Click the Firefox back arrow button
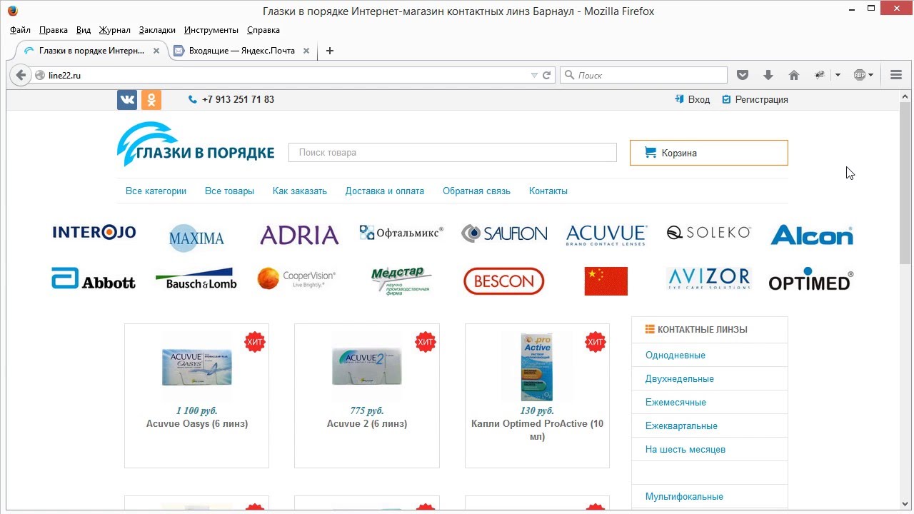The width and height of the screenshot is (914, 514). pos(21,75)
